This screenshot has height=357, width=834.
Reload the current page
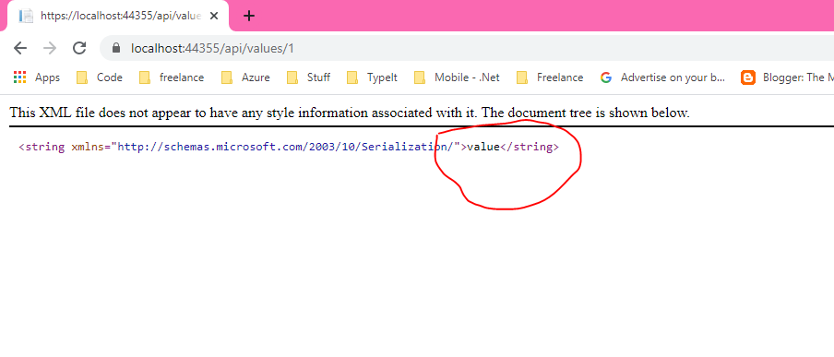click(x=79, y=48)
